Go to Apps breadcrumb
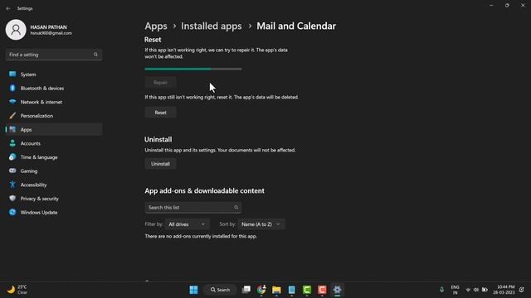Image resolution: width=531 pixels, height=298 pixels. point(156,26)
